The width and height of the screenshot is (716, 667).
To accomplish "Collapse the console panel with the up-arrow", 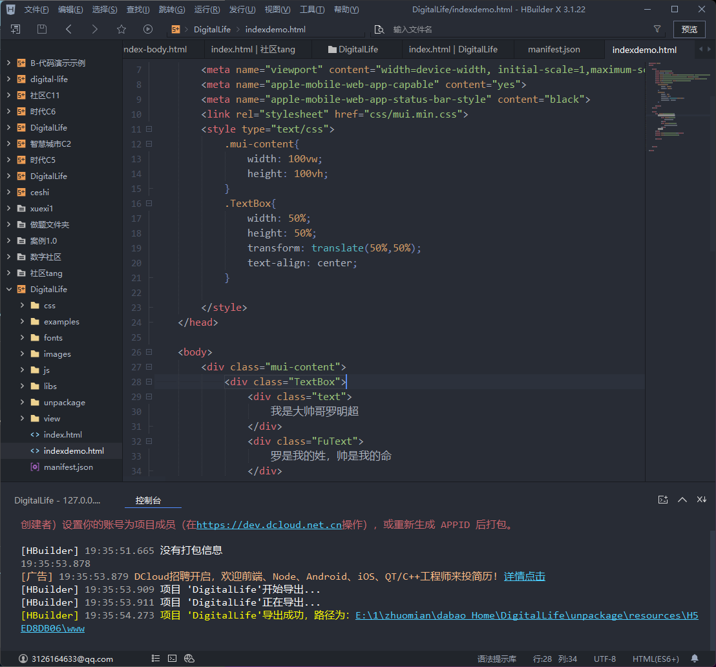I will (682, 500).
